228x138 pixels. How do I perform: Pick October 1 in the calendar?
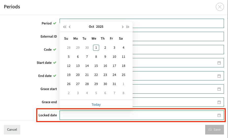coord(96,48)
